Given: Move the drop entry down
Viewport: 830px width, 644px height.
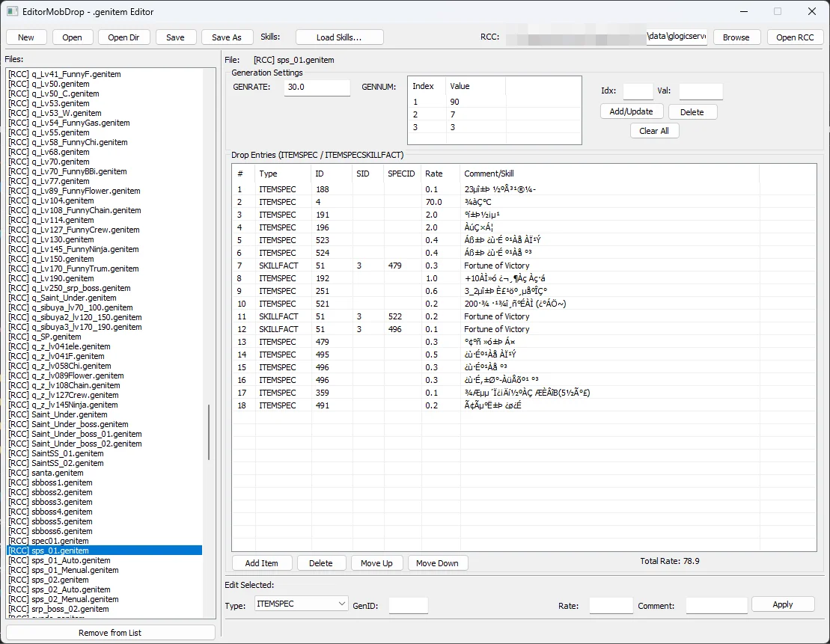Looking at the screenshot, I should 438,563.
